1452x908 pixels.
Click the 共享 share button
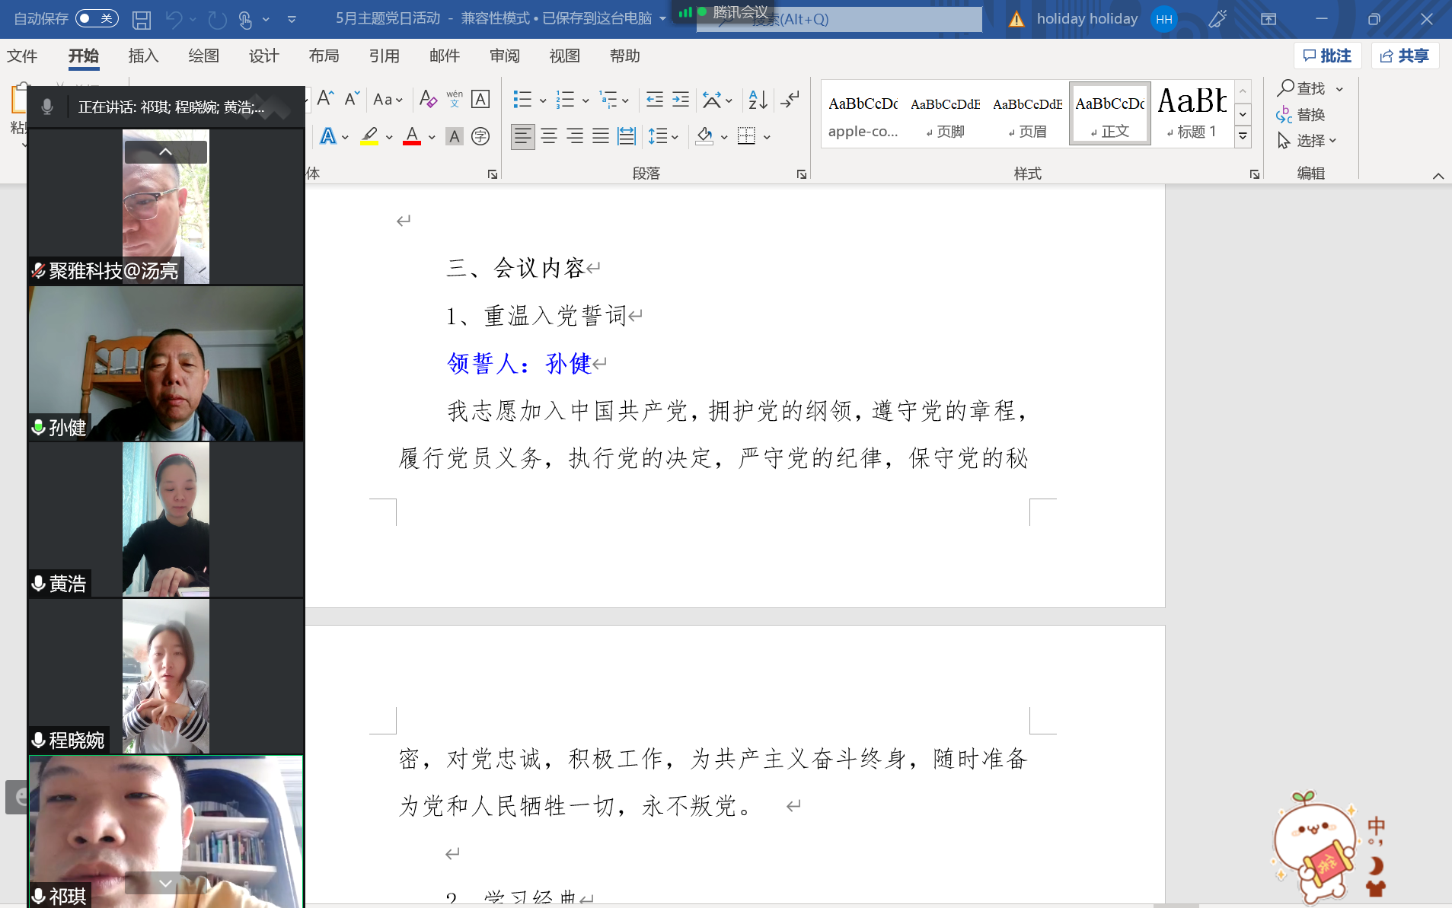1405,56
